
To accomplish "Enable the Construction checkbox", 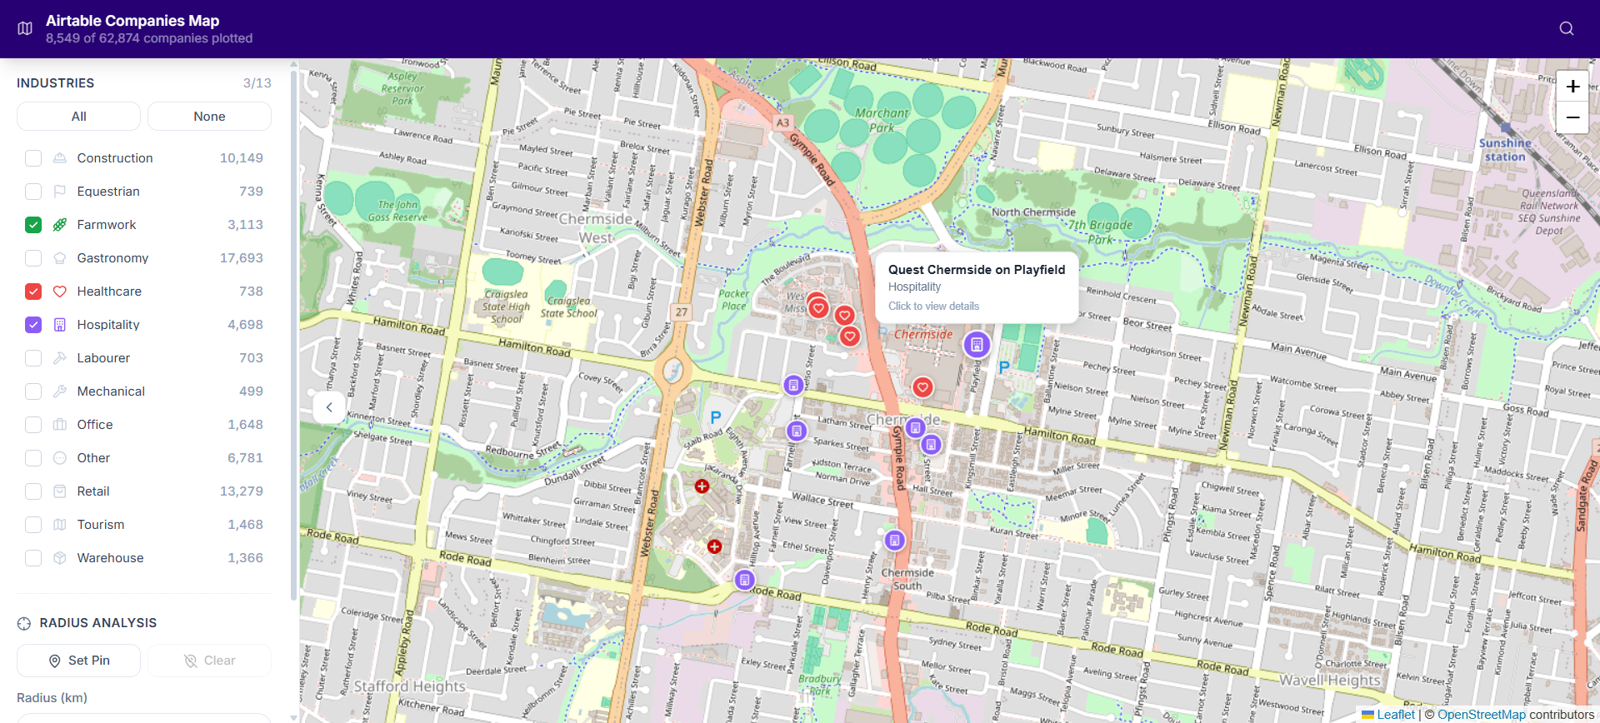I will (x=33, y=158).
